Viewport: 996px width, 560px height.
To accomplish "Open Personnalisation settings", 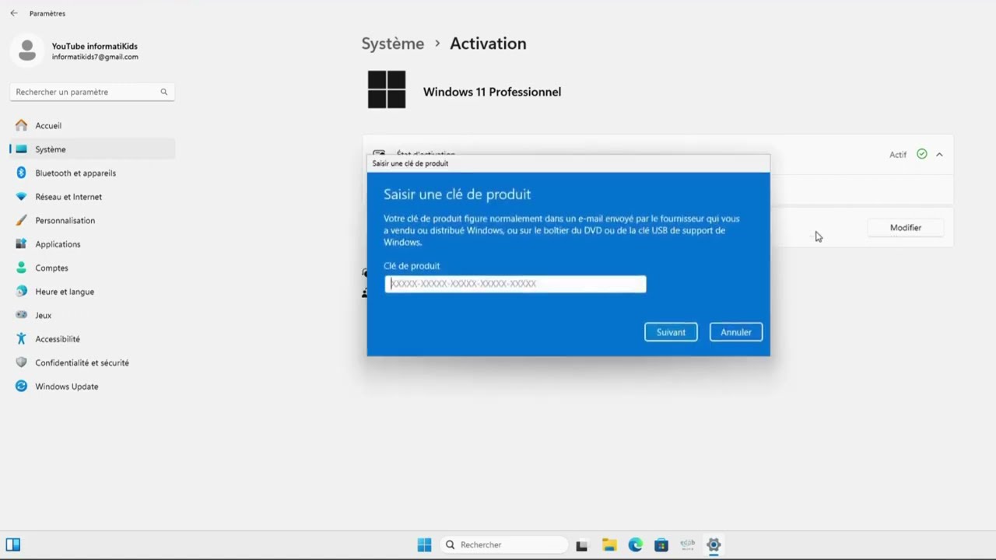I will [x=92, y=220].
